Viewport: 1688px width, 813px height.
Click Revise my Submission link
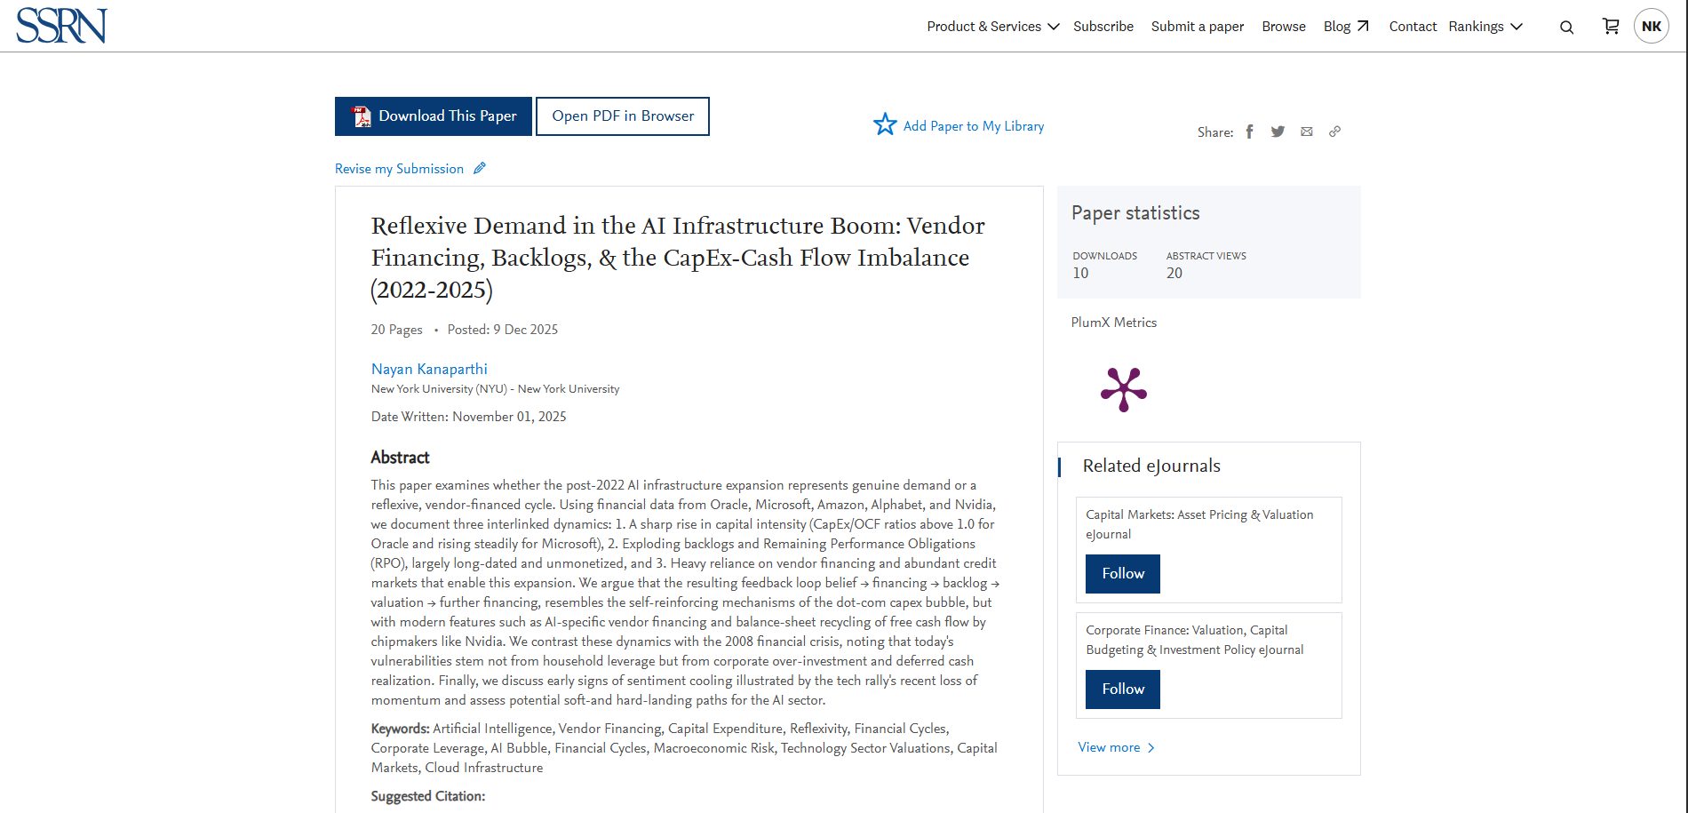[399, 169]
